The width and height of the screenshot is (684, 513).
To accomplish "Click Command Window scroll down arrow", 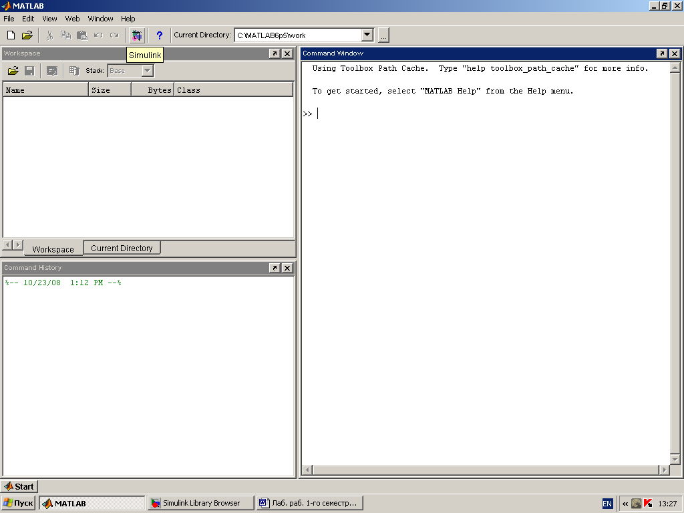I will pyautogui.click(x=675, y=460).
